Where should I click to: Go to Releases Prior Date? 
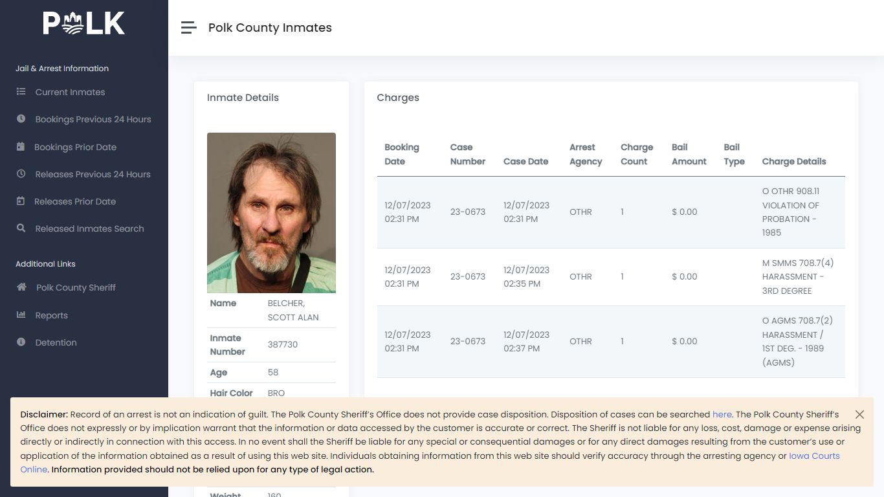click(75, 201)
